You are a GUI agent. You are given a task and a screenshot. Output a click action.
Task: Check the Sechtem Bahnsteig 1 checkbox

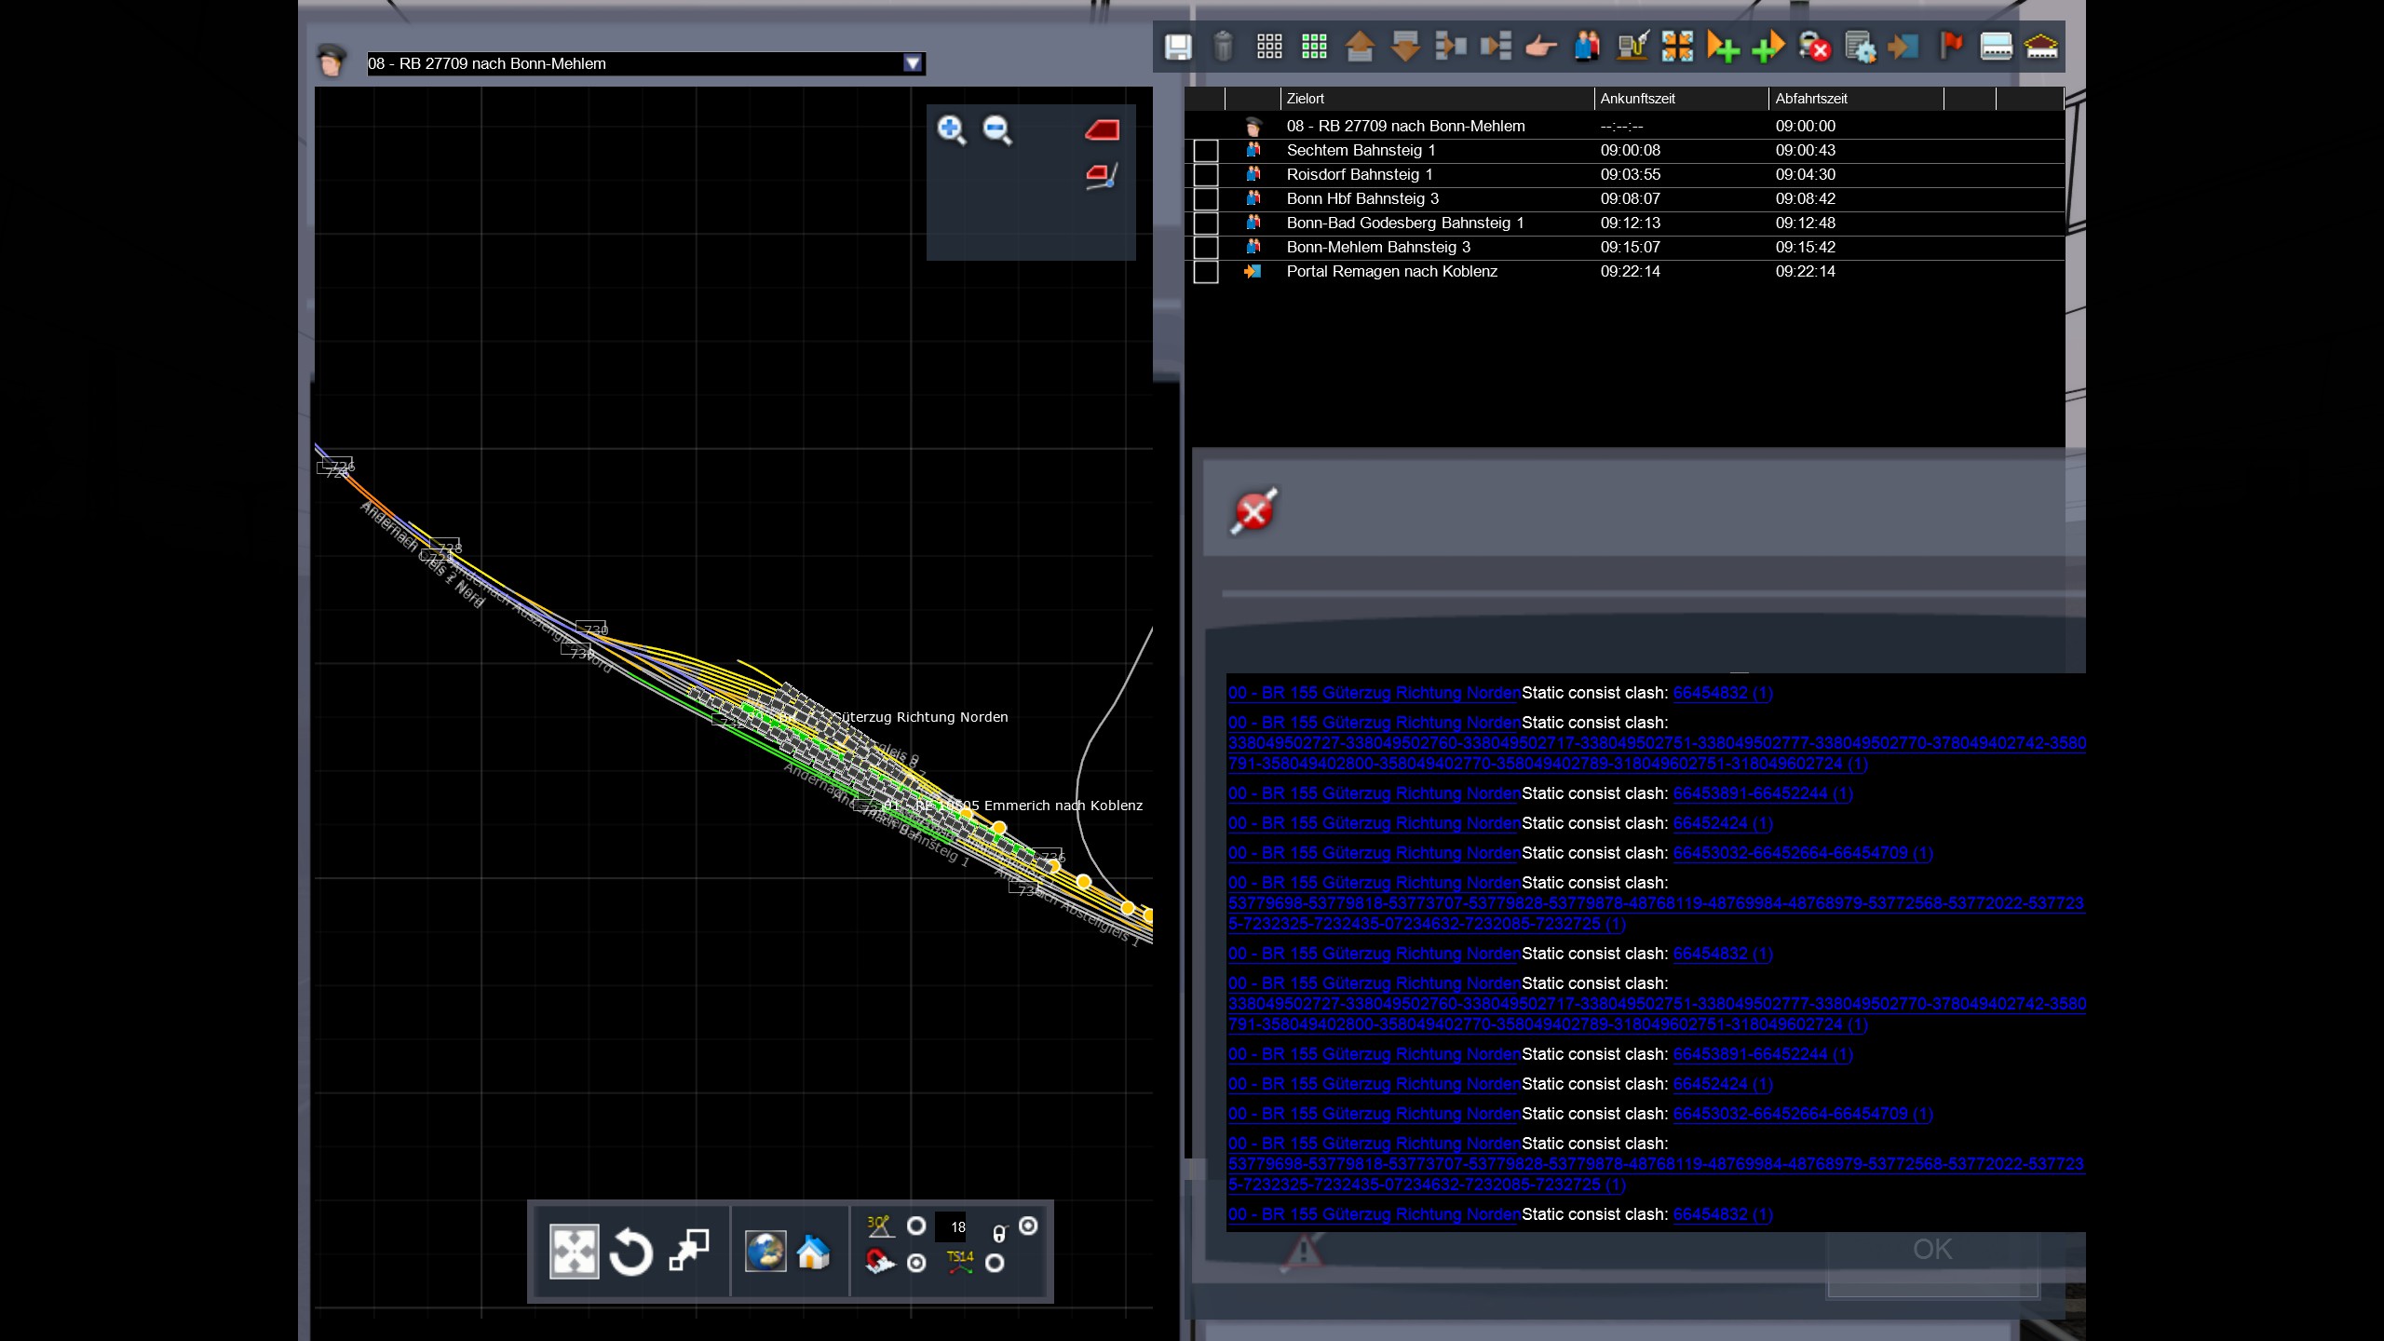point(1206,151)
